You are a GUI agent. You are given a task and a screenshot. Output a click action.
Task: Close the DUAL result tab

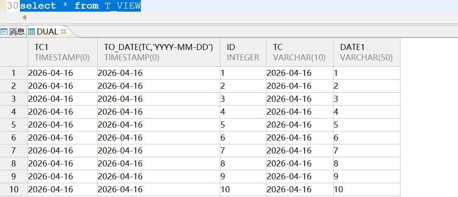(x=64, y=31)
